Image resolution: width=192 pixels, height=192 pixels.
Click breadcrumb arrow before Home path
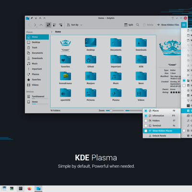coord(52,32)
